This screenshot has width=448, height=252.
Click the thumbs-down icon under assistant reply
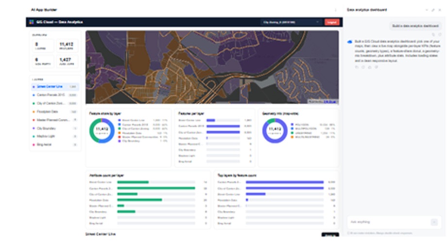point(377,67)
